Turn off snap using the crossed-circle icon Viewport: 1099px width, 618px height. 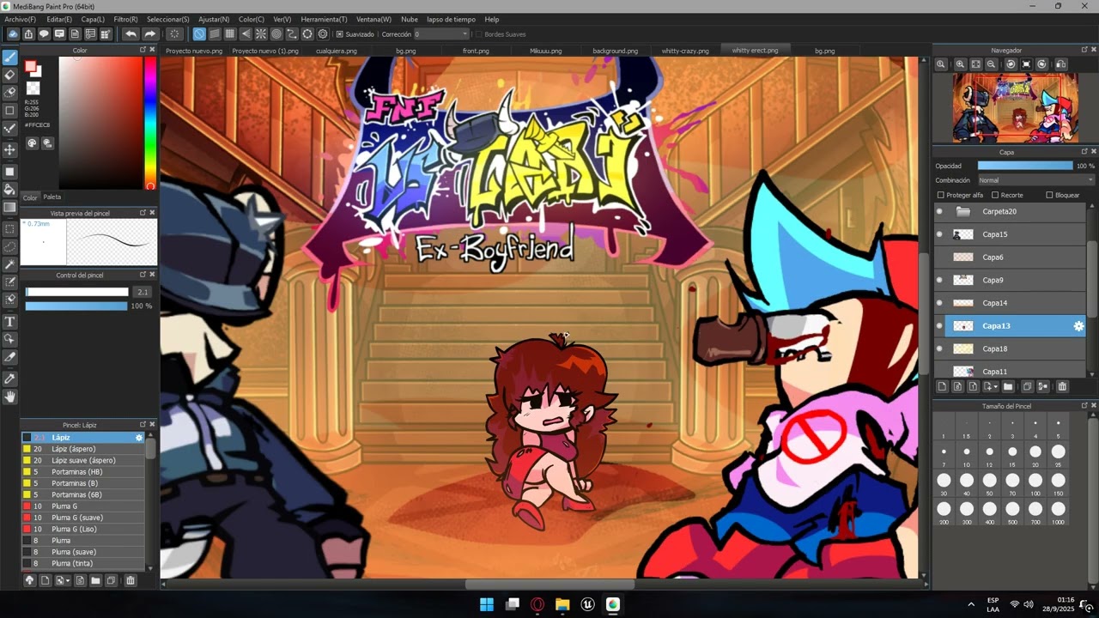click(x=199, y=34)
